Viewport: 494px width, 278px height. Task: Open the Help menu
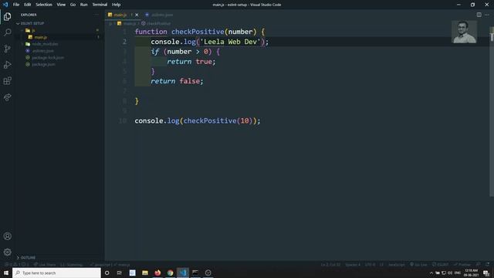click(116, 5)
